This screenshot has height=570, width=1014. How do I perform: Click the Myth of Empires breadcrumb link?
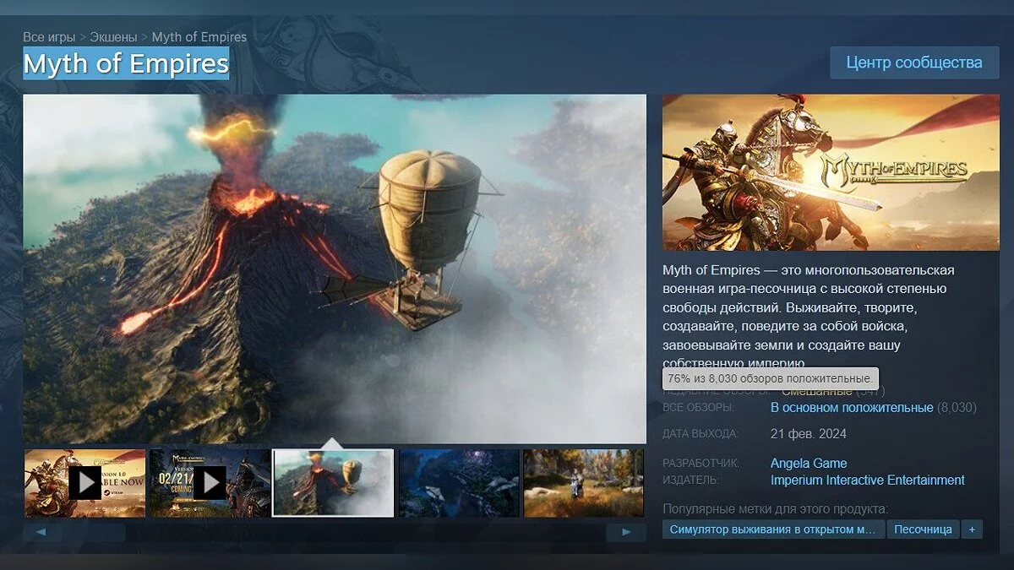199,37
